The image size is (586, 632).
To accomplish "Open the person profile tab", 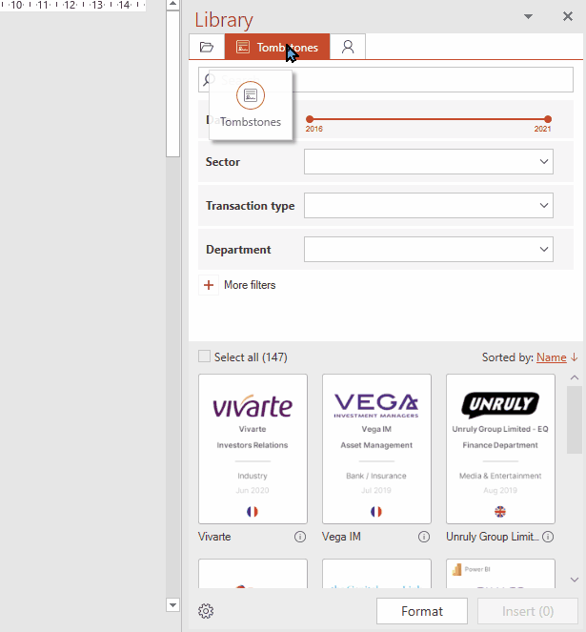I will [x=348, y=47].
